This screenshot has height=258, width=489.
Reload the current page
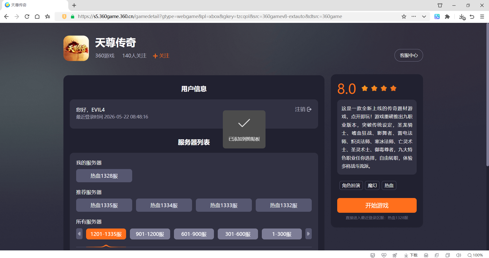point(27,17)
